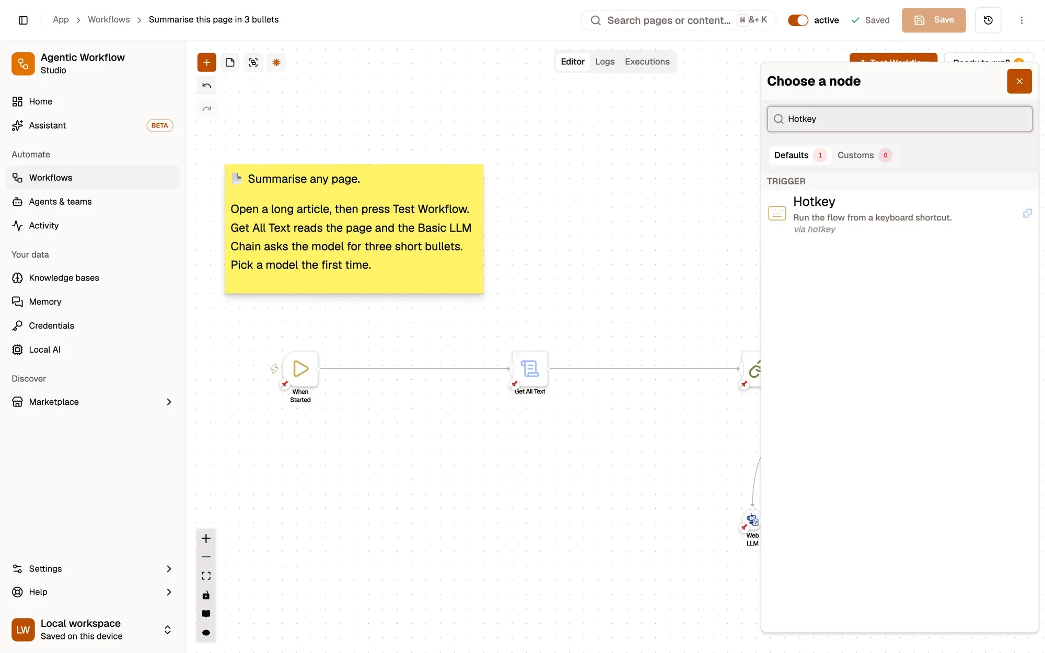The image size is (1045, 653).
Task: Open the Local workspace switcher
Action: coord(92,629)
